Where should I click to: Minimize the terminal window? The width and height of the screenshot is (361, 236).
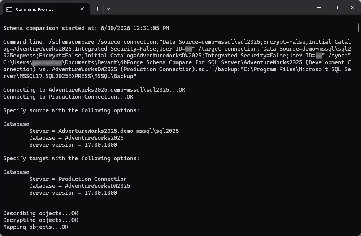[319, 8]
